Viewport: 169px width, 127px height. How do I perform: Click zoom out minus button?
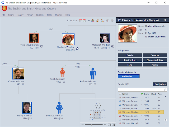83,125
